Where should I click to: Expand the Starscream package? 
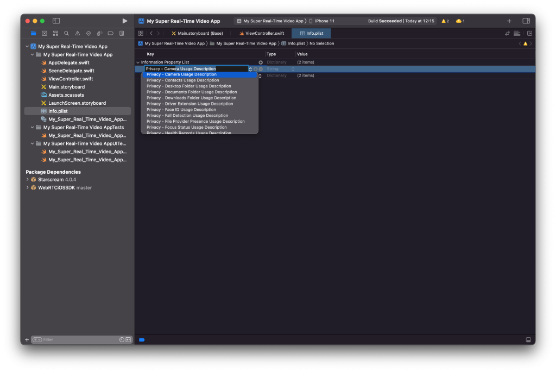point(27,179)
